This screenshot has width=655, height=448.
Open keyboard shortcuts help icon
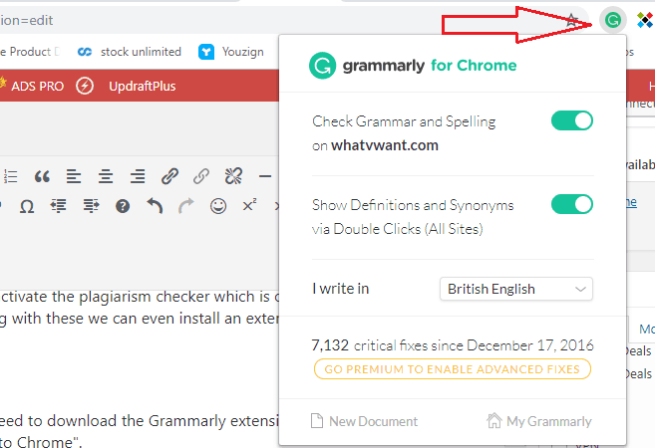[123, 206]
